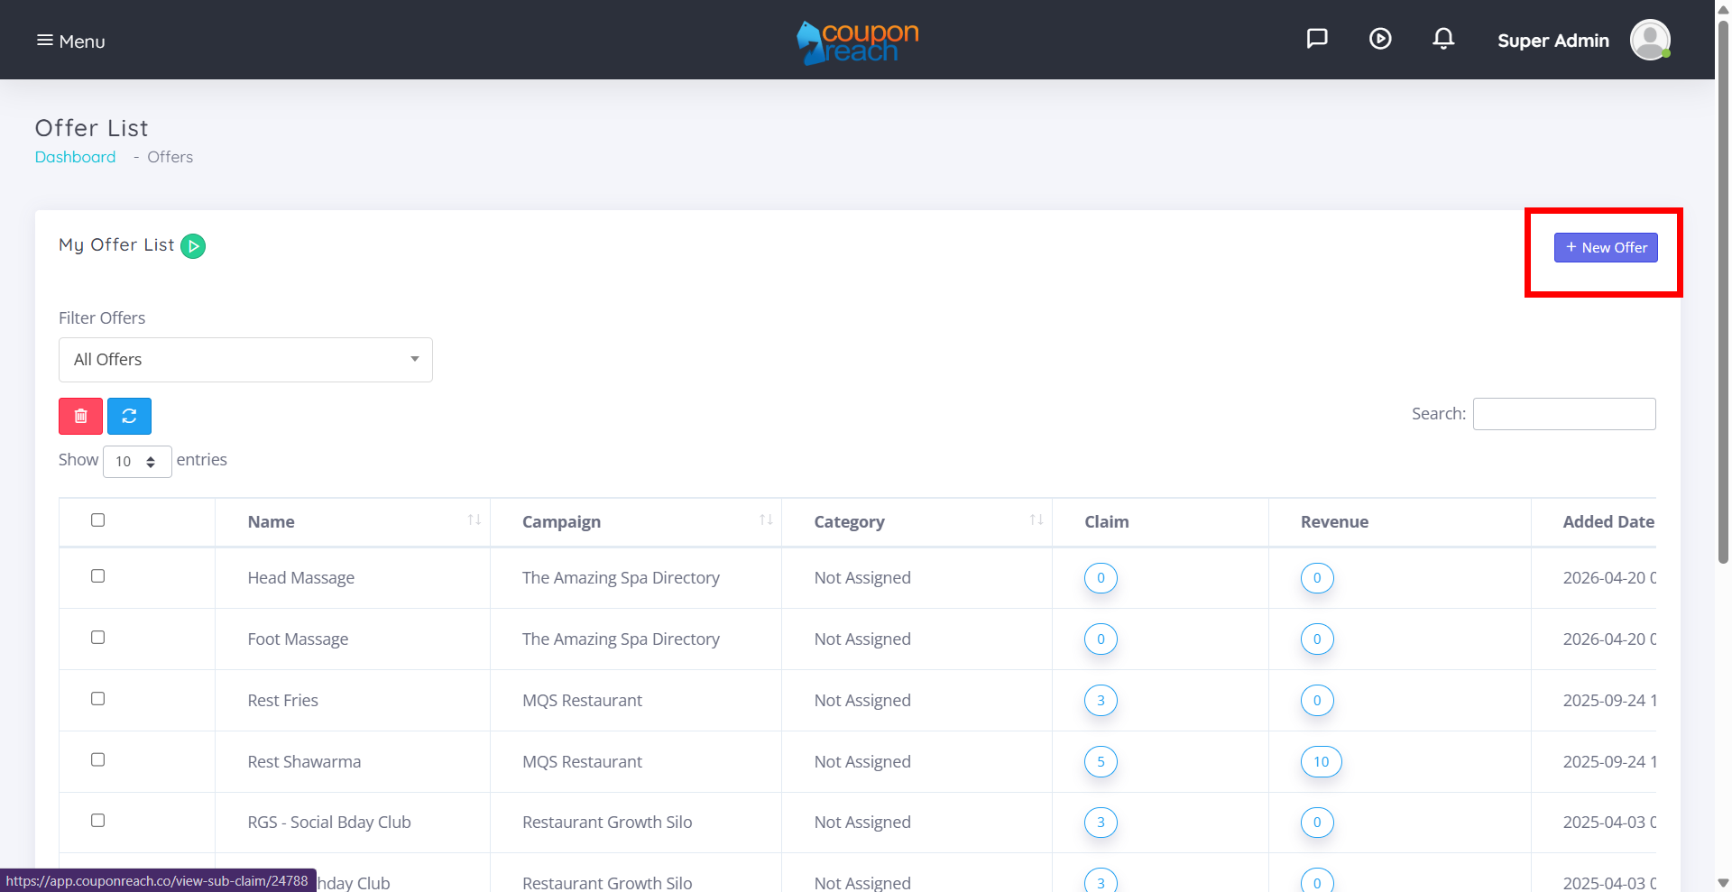The height and width of the screenshot is (892, 1732).
Task: Refresh the offer list
Action: (129, 416)
